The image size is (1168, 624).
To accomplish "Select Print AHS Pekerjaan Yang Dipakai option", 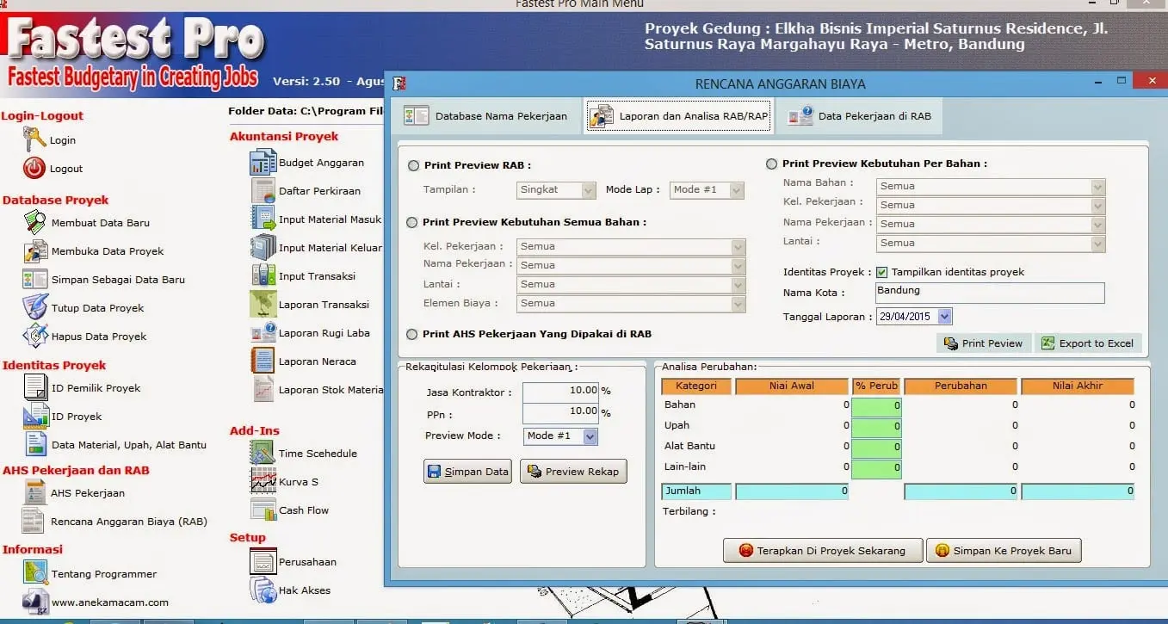I will click(x=412, y=335).
